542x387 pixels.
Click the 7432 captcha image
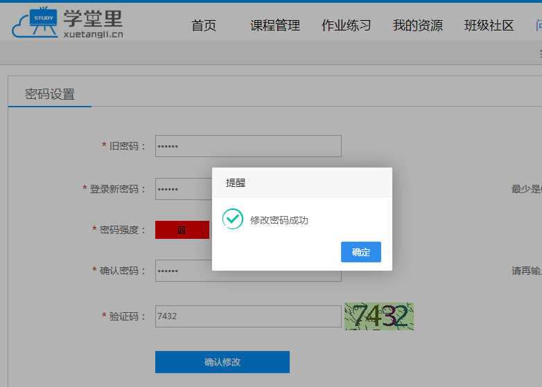(x=379, y=316)
